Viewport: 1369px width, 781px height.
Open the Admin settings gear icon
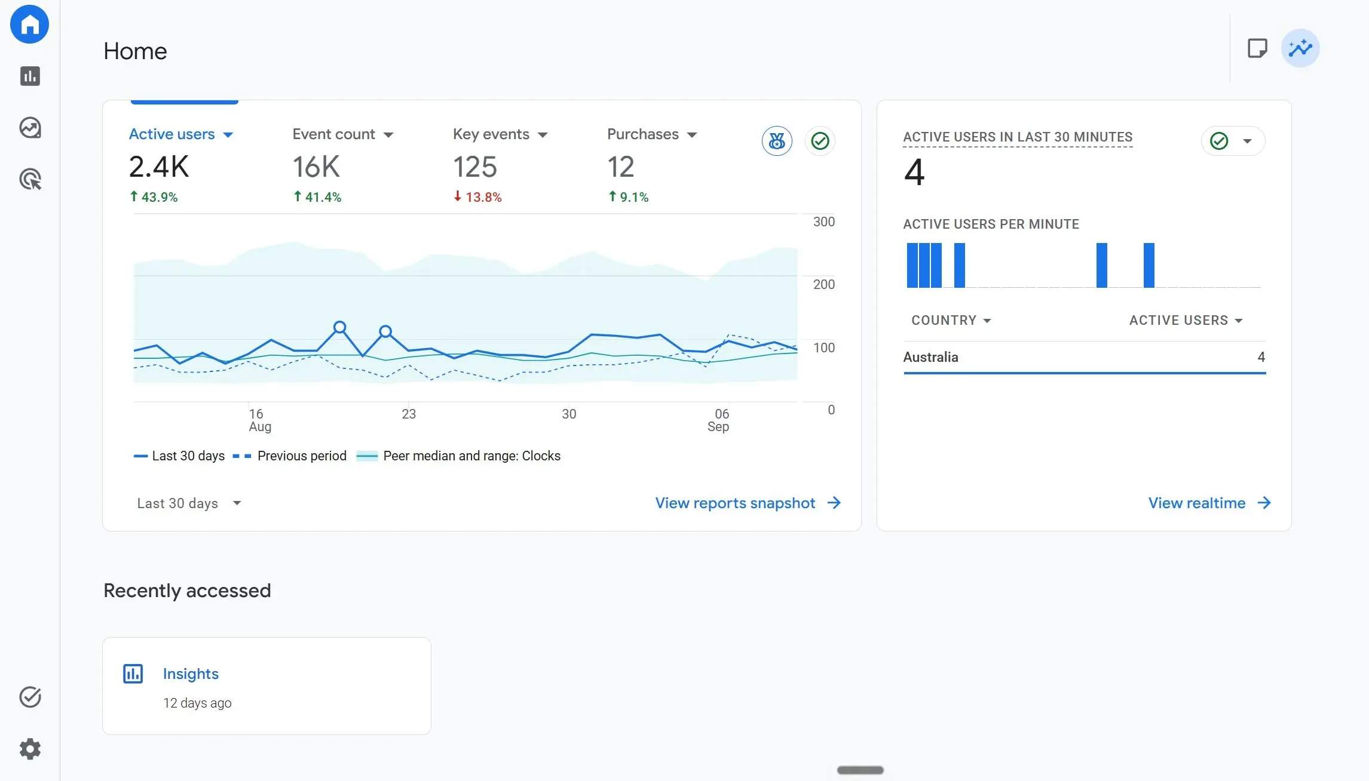(x=30, y=749)
